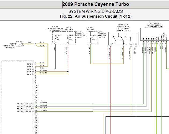Click the TERM 30 label at pin 4

30,72
